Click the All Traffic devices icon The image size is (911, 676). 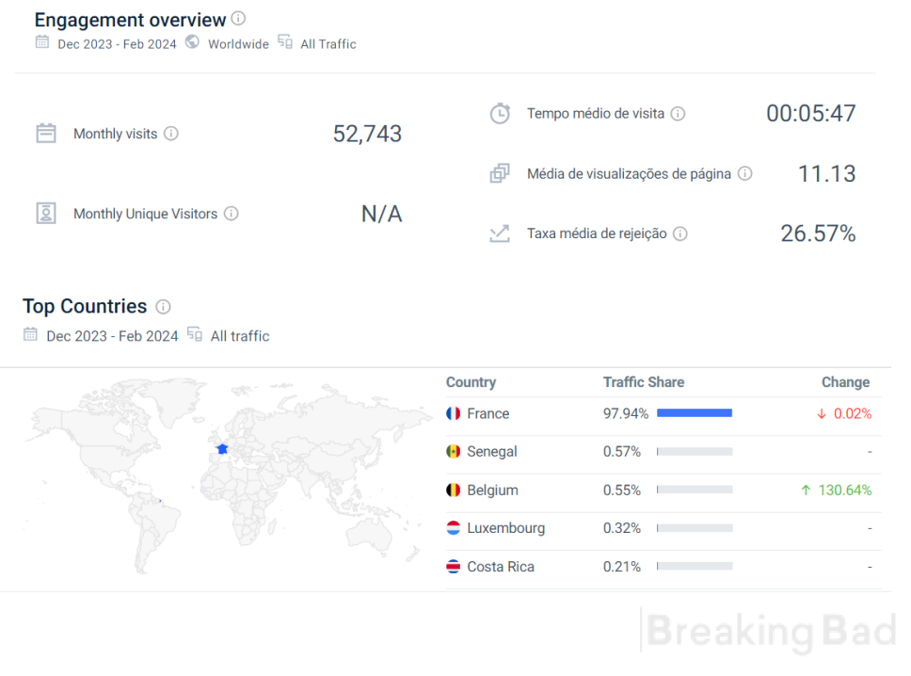[284, 41]
